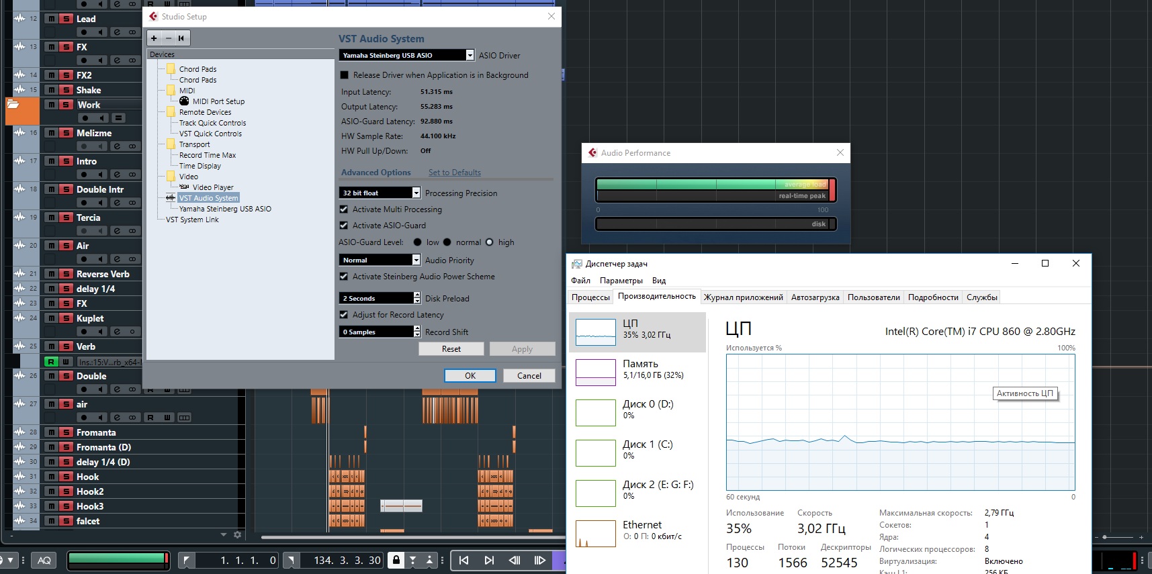Click the Apply button
The height and width of the screenshot is (574, 1152).
pyautogui.click(x=522, y=349)
